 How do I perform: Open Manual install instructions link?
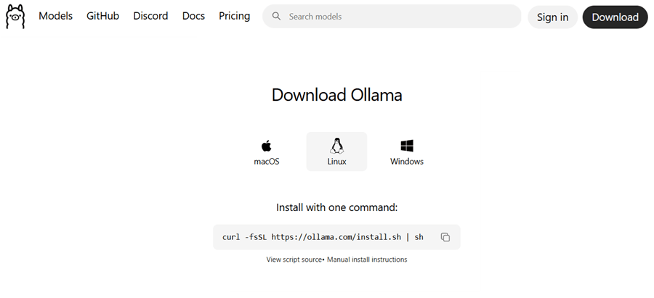point(367,260)
